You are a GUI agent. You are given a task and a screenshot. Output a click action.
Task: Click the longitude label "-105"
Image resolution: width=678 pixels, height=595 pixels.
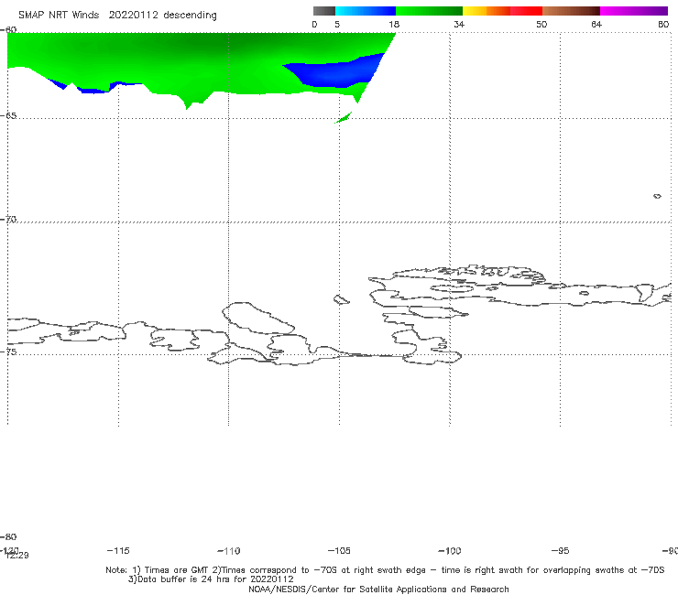tap(339, 551)
